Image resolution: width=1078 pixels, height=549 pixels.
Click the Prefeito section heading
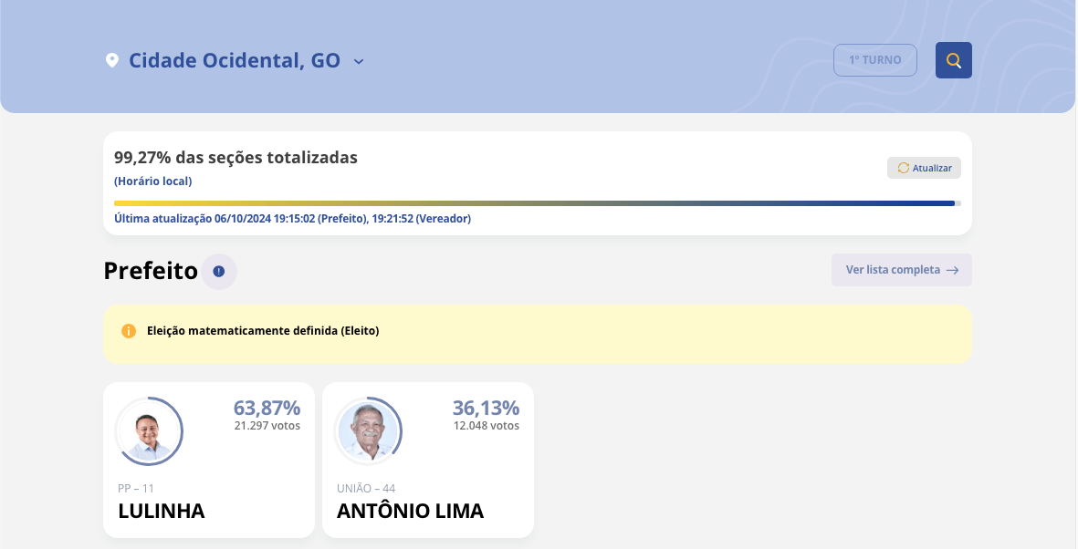coord(151,271)
